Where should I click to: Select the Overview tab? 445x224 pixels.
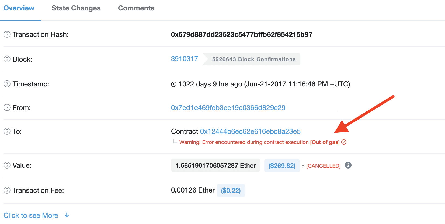pos(19,8)
